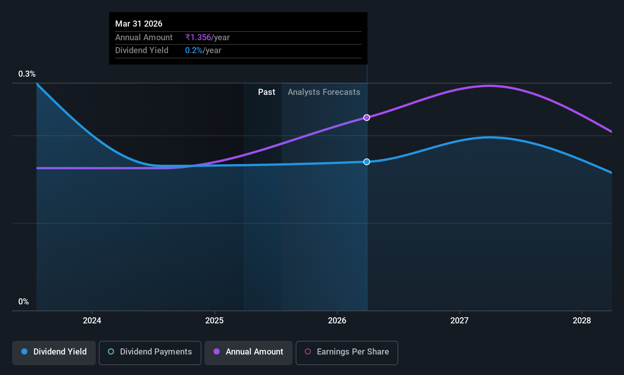The height and width of the screenshot is (375, 624).
Task: Enable the Dividend Payments series
Action: (x=150, y=353)
